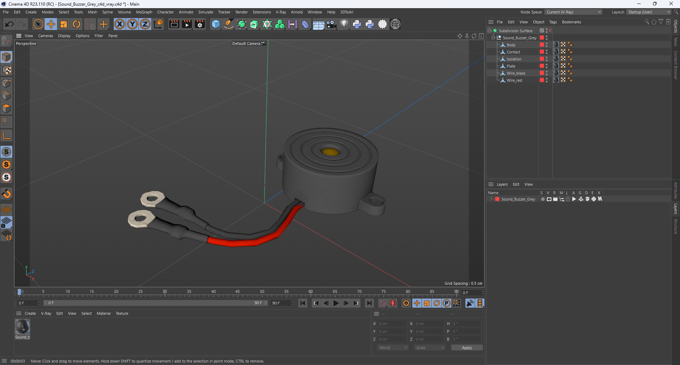Select the Isolation object in tree
This screenshot has width=680, height=365.
pyautogui.click(x=514, y=59)
